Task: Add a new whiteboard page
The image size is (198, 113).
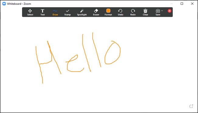Action: [x=191, y=106]
